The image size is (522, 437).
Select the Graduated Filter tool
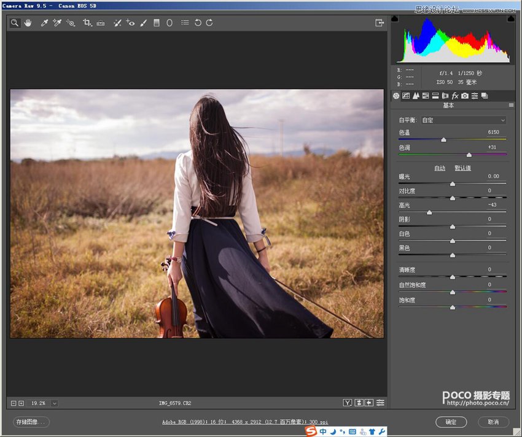157,23
